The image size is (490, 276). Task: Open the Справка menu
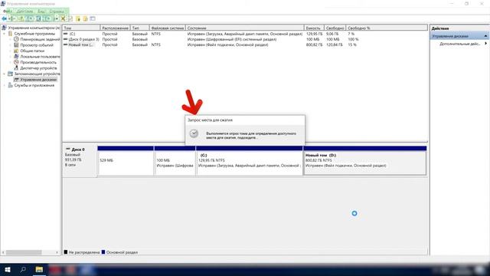click(57, 11)
